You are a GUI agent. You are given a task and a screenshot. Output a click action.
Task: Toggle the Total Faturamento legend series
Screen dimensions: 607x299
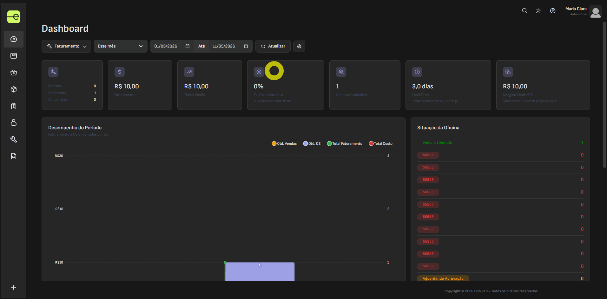tap(345, 143)
